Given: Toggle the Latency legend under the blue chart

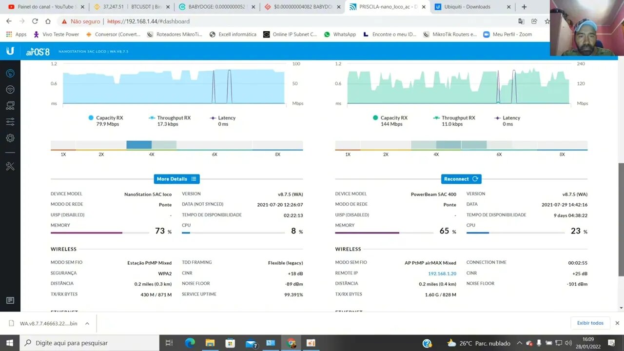Looking at the screenshot, I should 223,120.
